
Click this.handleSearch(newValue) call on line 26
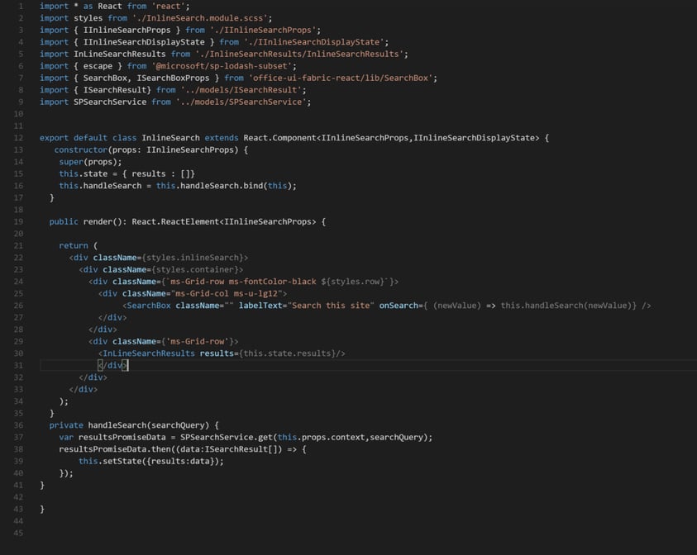[566, 306]
